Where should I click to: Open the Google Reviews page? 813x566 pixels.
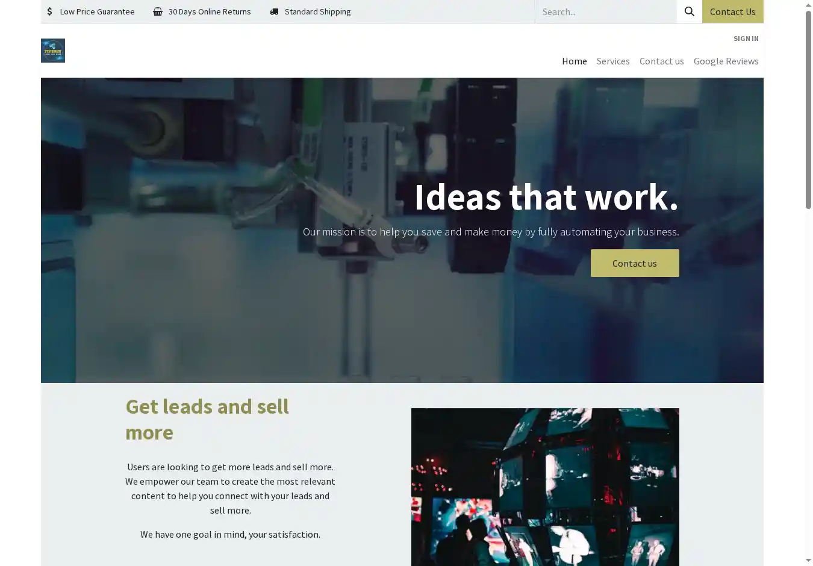point(726,61)
